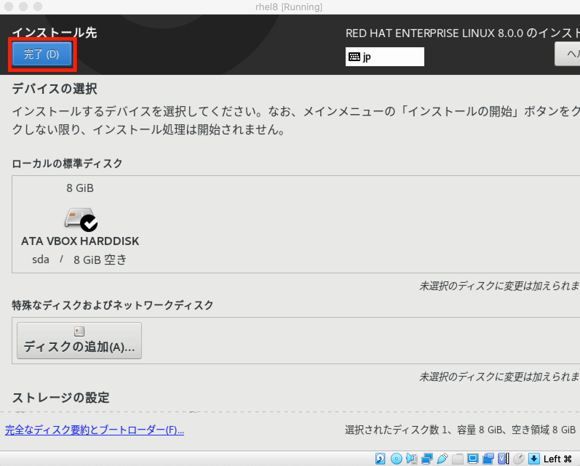Click the 完了 (D) done button
This screenshot has height=466, width=580.
click(x=42, y=54)
